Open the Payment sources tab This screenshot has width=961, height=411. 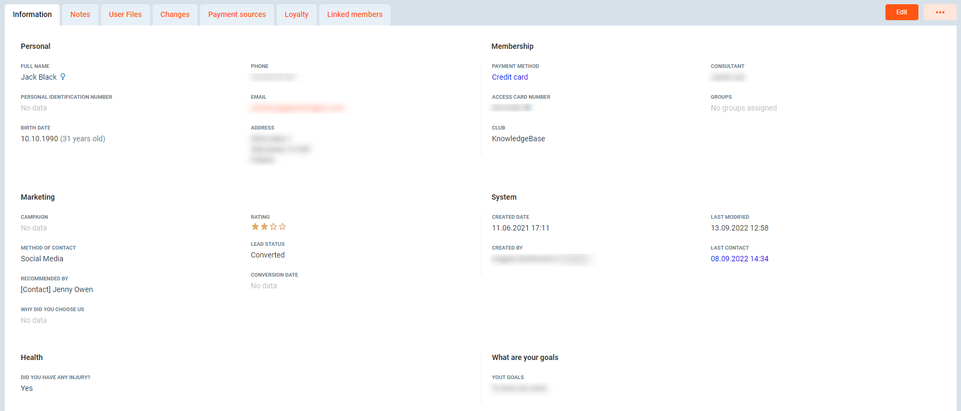[237, 14]
